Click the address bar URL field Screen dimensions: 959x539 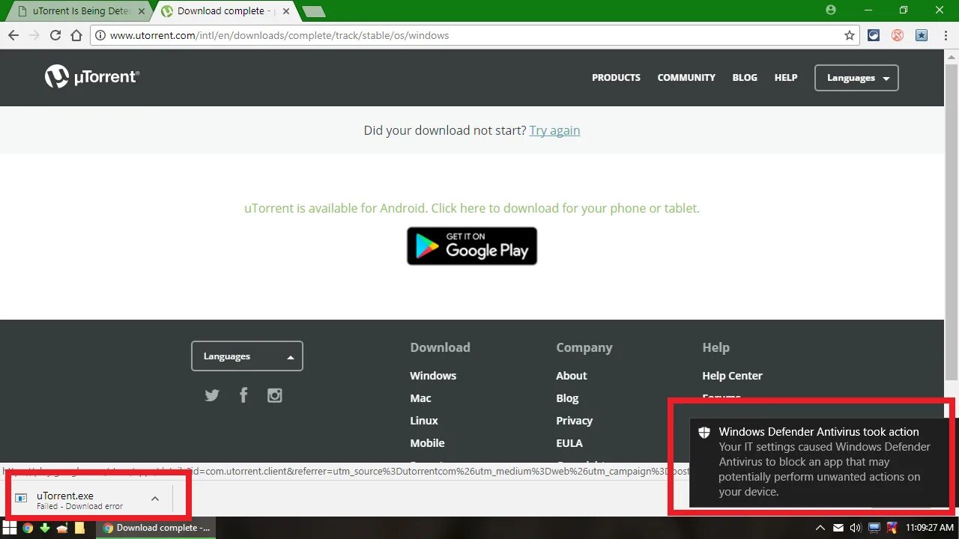475,35
